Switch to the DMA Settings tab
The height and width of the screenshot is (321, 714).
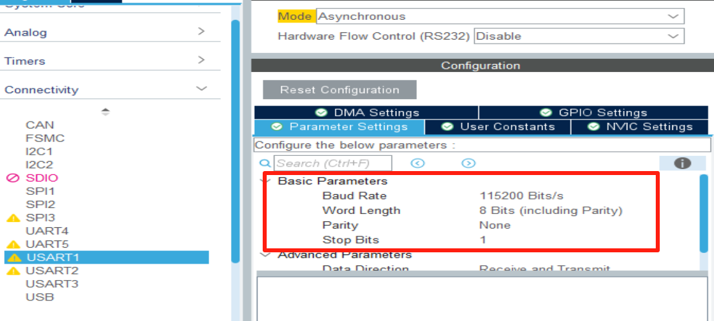[x=367, y=112]
